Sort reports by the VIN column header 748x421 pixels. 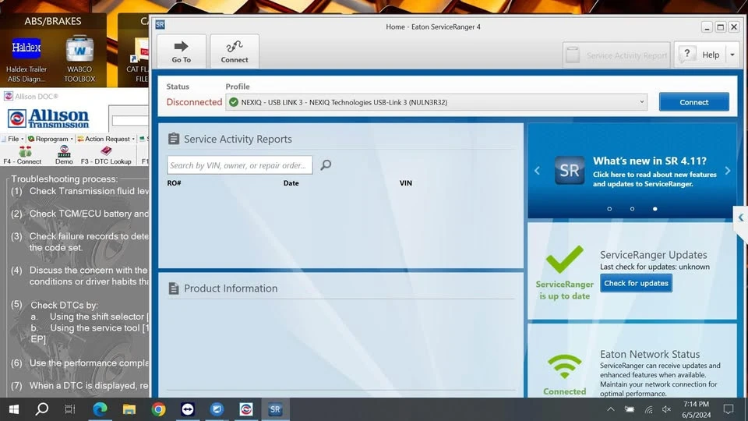406,182
